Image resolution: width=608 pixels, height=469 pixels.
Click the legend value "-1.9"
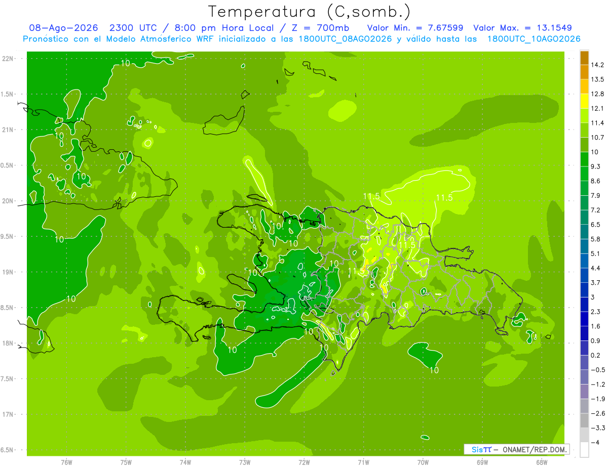click(598, 399)
